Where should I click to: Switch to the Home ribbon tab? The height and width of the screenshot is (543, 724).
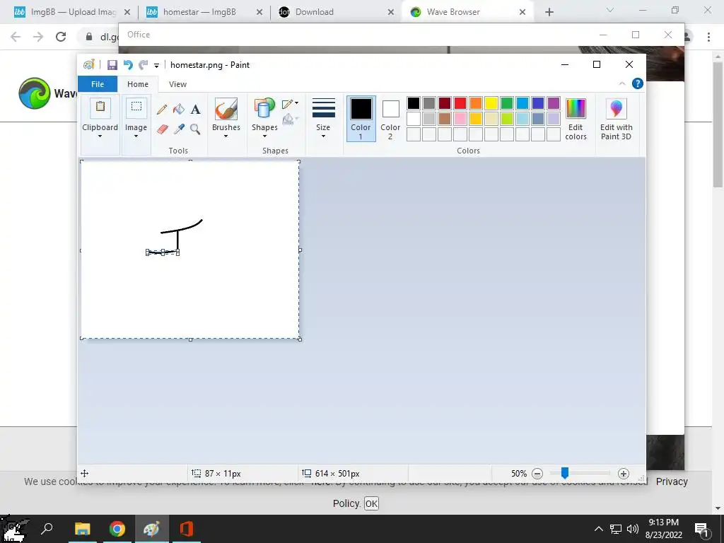tap(138, 84)
